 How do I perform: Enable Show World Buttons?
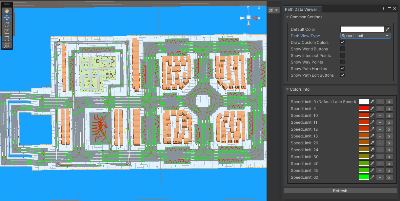[343, 49]
